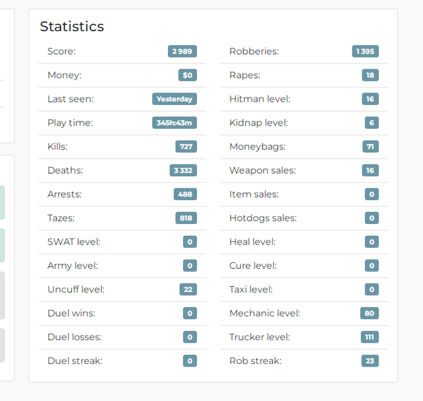Select the Robberies badge 1 395
This screenshot has width=423, height=401.
tap(365, 52)
